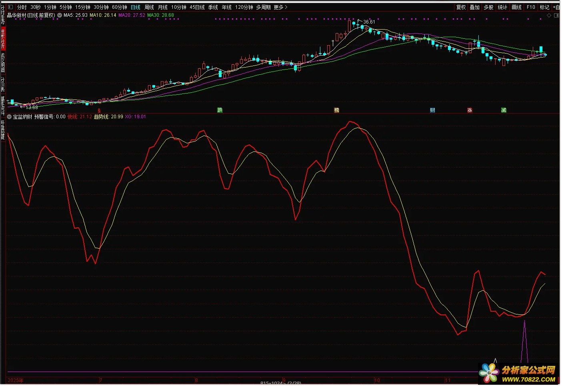Click the 叠加 overlay button

coord(475,7)
